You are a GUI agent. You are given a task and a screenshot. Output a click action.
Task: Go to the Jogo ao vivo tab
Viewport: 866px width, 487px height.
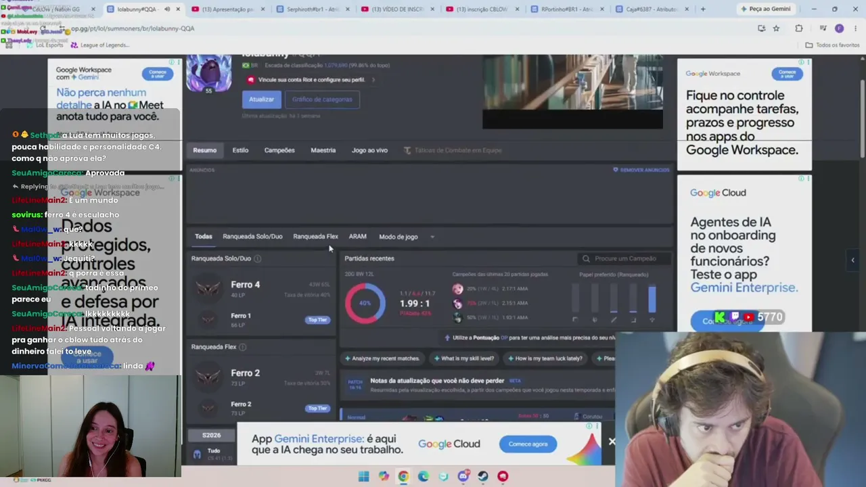point(369,150)
